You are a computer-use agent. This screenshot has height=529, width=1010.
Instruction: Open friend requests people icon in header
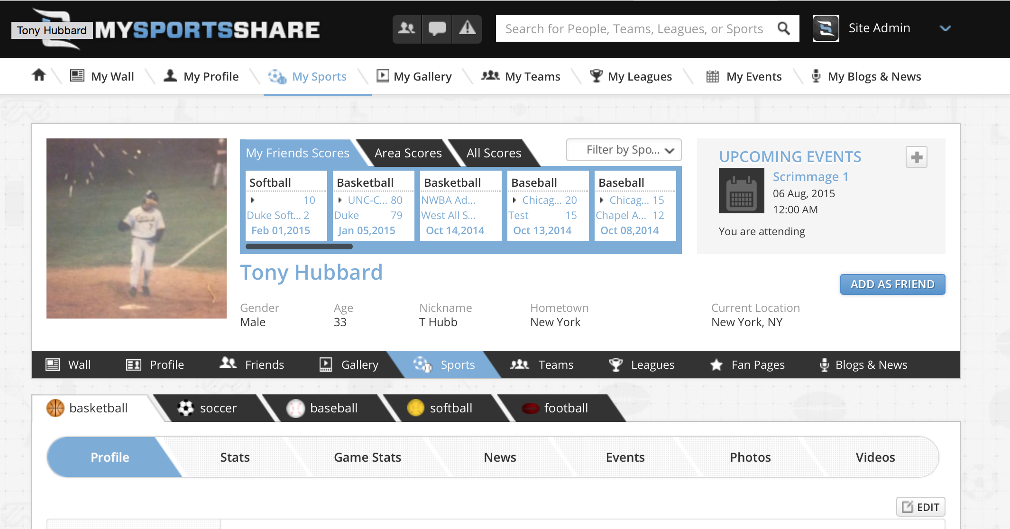click(407, 28)
